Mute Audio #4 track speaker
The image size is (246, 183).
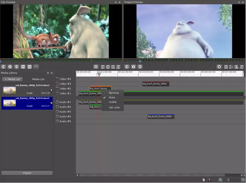tap(57, 117)
